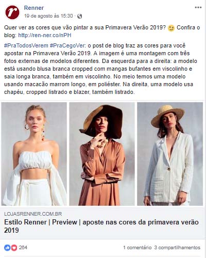Click the public globe privacy icon
Image resolution: width=206 pixels, height=258 pixels.
(79, 16)
